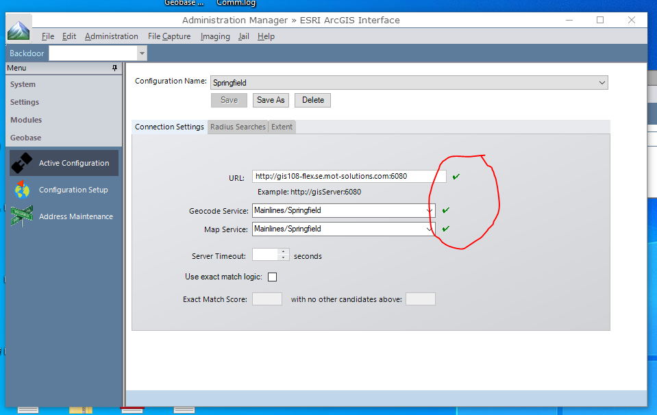Click the Server Timeout value field
The height and width of the screenshot is (415, 657).
click(266, 255)
